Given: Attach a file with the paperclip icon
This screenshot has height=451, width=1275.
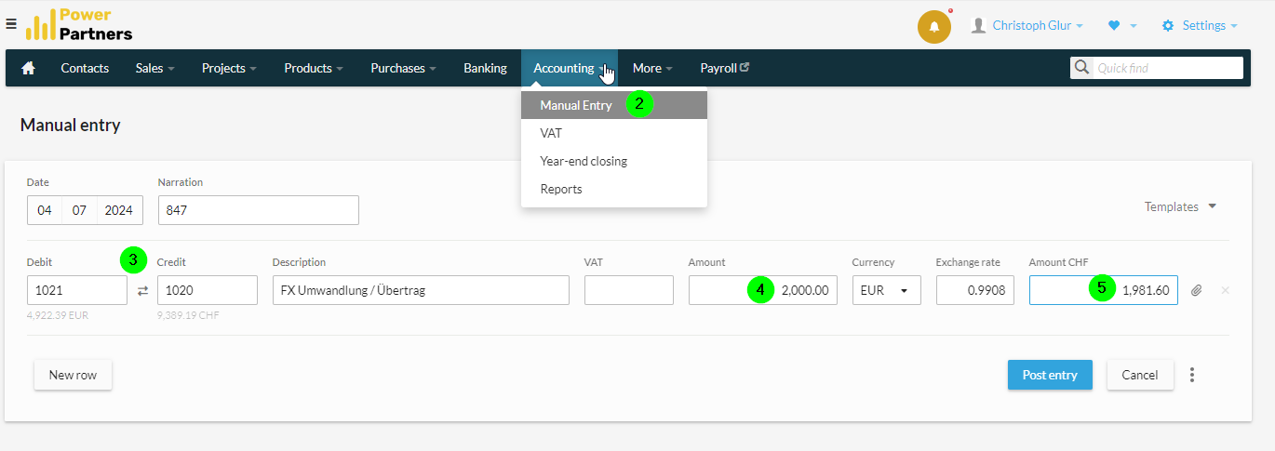Looking at the screenshot, I should 1197,290.
